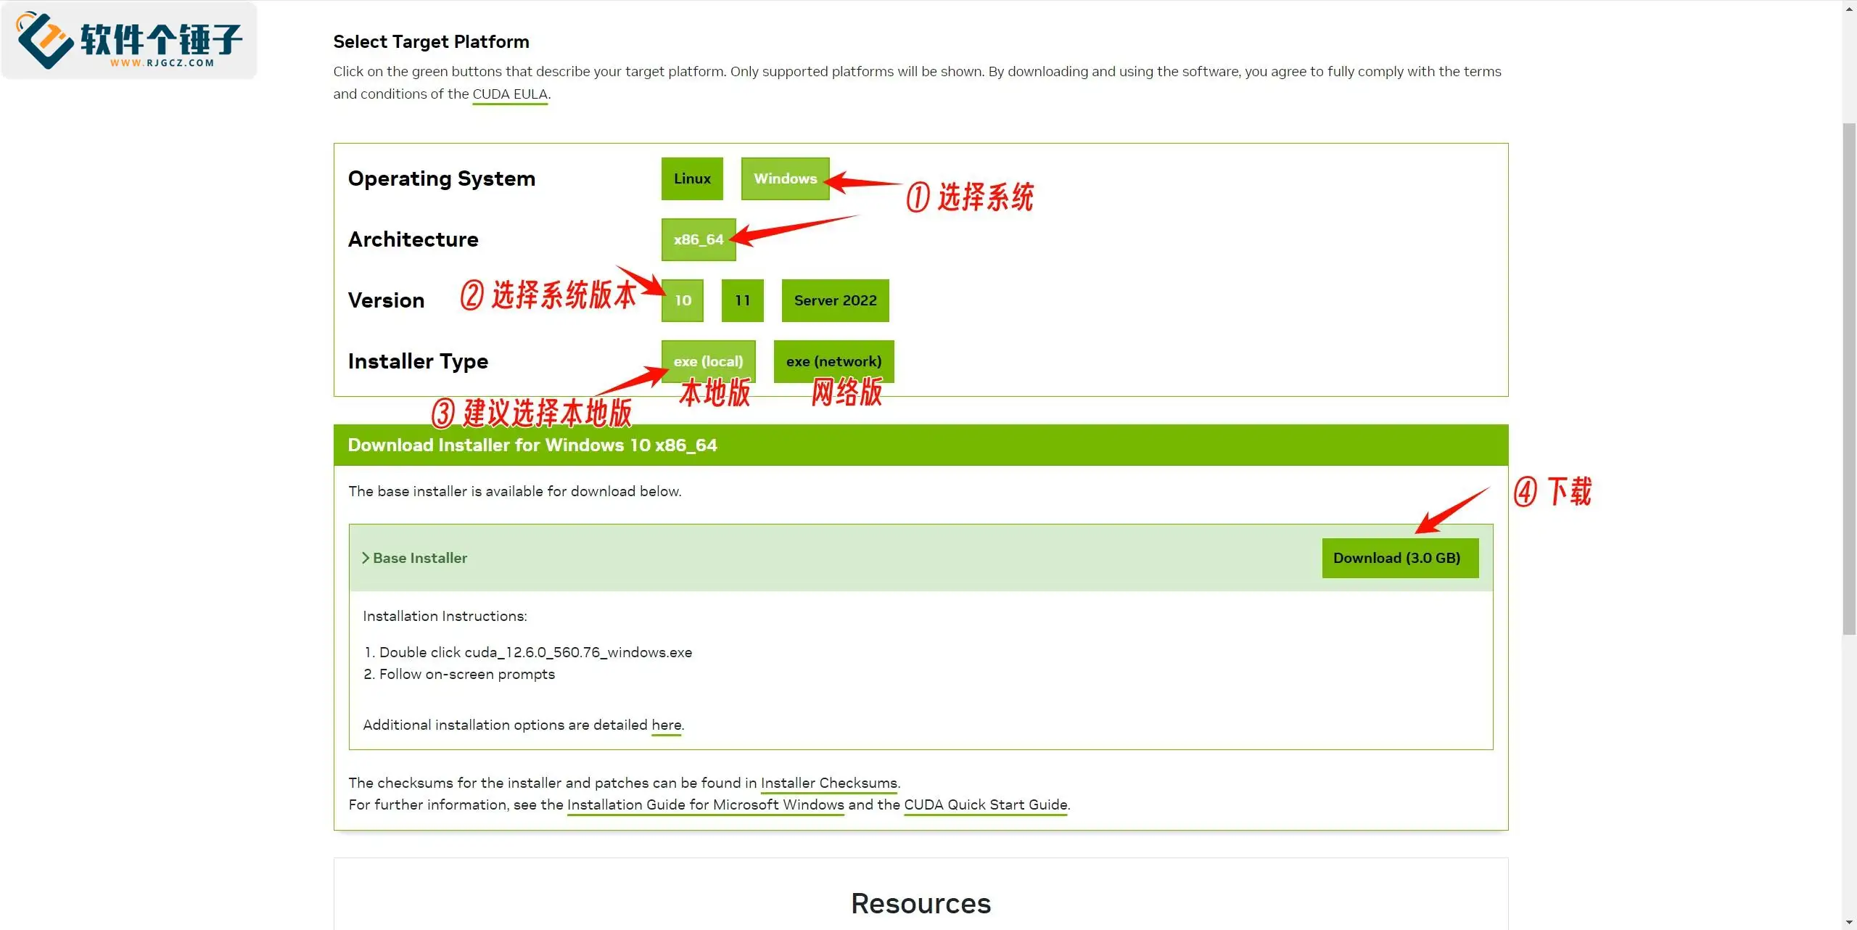Click the Resources heading
This screenshot has width=1857, height=930.
(921, 904)
